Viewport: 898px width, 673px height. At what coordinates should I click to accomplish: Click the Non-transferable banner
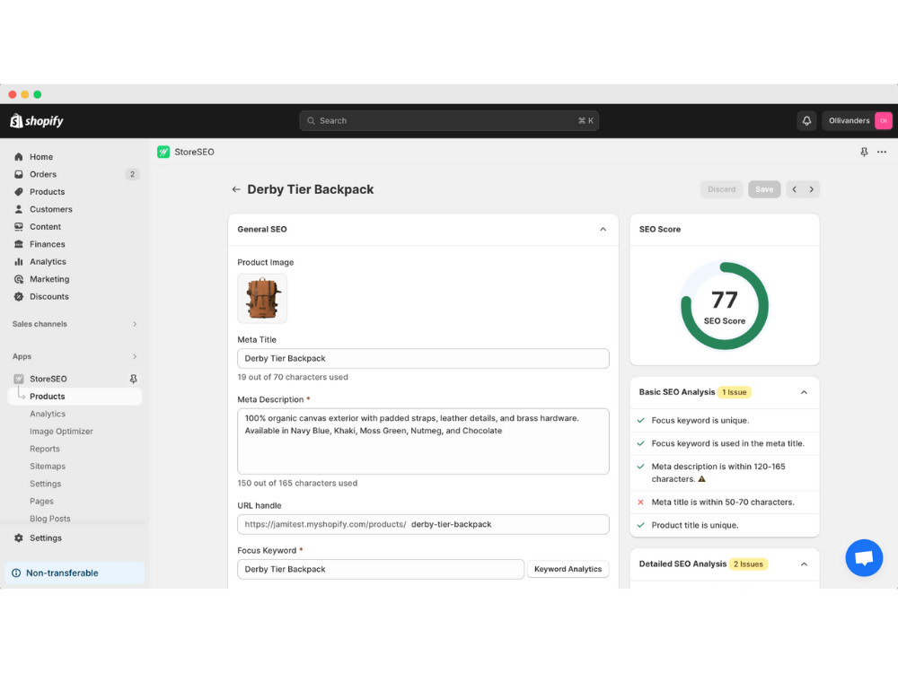pyautogui.click(x=75, y=572)
